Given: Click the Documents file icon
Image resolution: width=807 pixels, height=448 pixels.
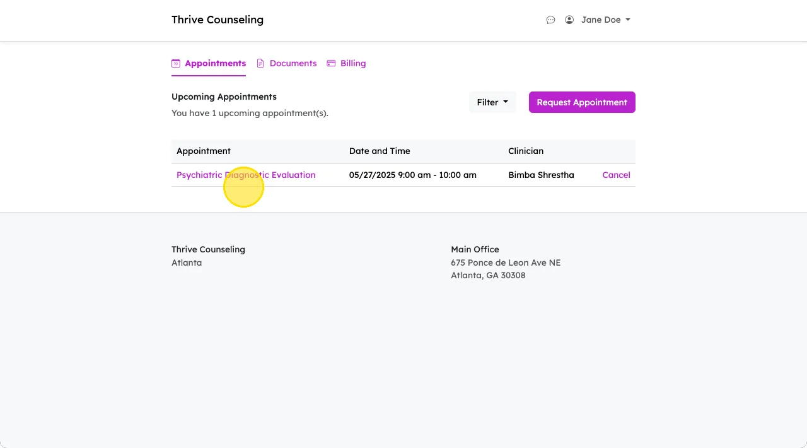Looking at the screenshot, I should click(260, 64).
